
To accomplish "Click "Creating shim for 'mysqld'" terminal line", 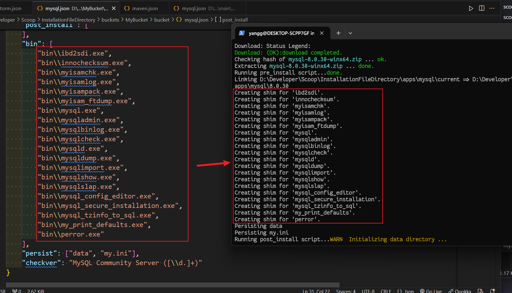I will coord(277,159).
